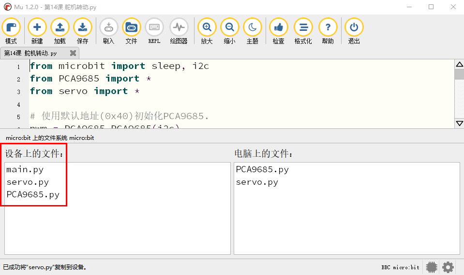The image size is (464, 275).
Task: Open the Mode (模式) selector
Action: (11, 31)
